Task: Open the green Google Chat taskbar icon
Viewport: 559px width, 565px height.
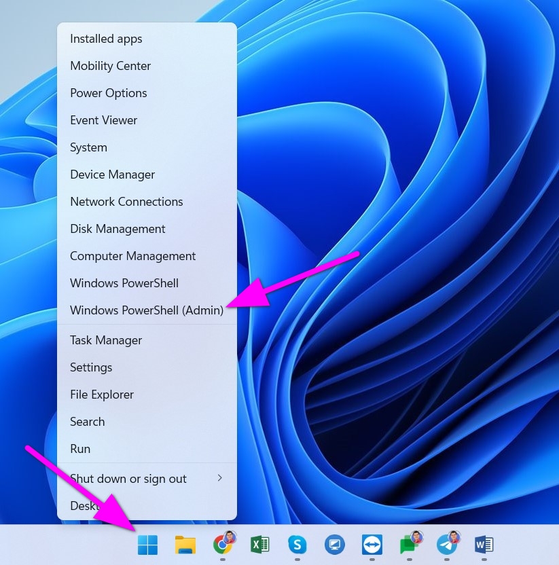Action: coord(409,544)
